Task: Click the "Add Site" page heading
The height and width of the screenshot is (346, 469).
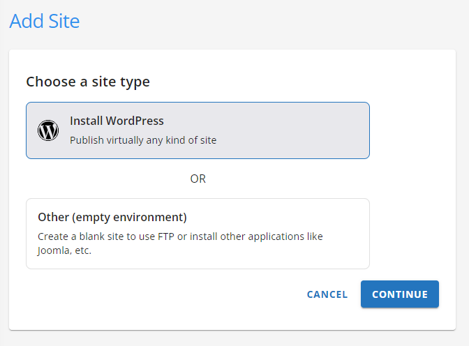Action: tap(45, 21)
